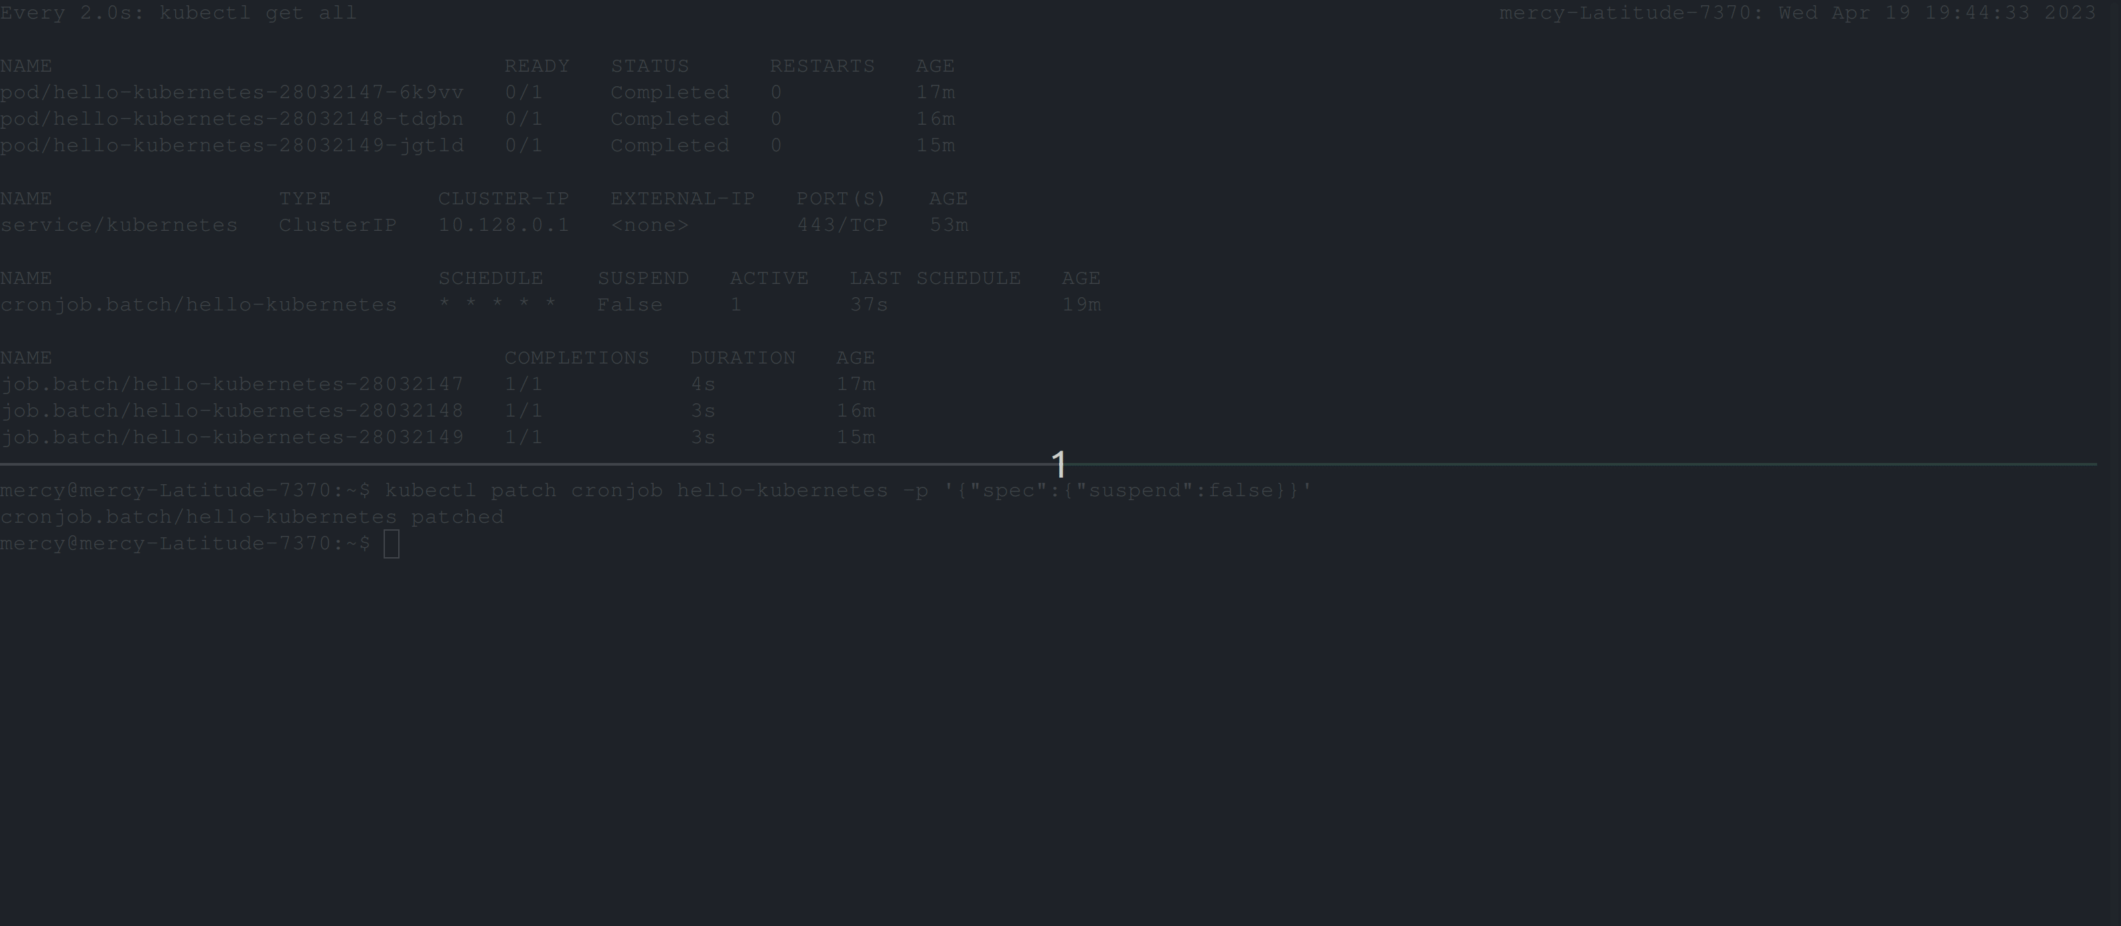2121x926 pixels.
Task: Click the terminal cursor at the prompt
Action: coord(391,544)
